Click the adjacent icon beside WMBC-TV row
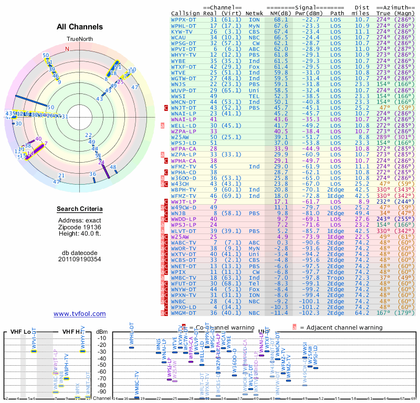The width and height of the screenshot is (420, 403). pos(162,278)
